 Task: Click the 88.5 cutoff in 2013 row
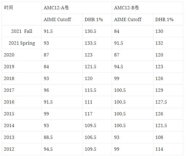(x=62, y=137)
